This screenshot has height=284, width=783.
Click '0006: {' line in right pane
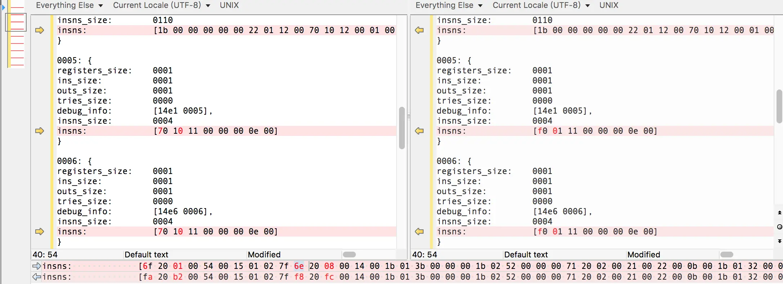(x=454, y=161)
